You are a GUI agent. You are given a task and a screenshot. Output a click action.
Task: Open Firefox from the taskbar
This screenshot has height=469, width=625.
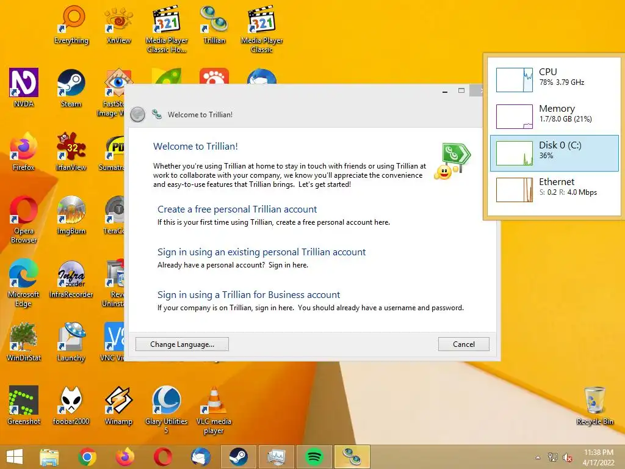[x=125, y=457]
